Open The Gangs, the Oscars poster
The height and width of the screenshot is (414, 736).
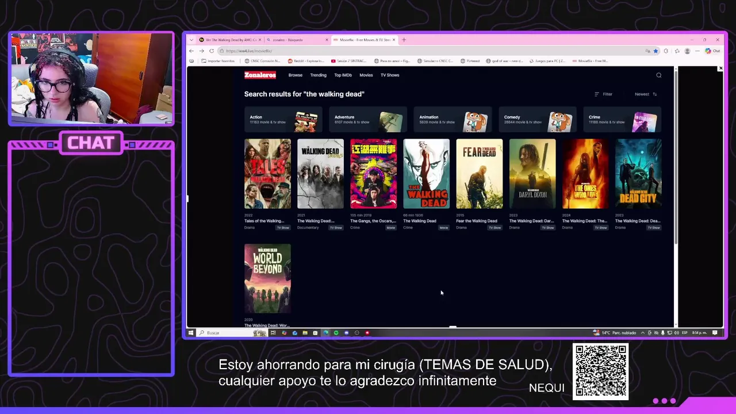pos(373,174)
